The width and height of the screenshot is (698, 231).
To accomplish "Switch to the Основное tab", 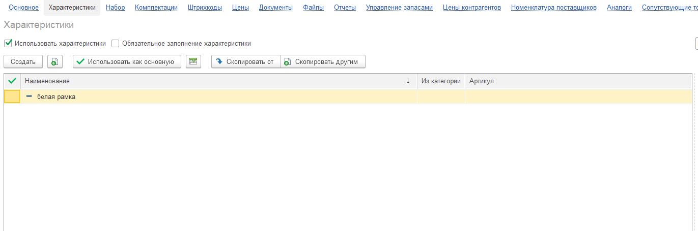I will [23, 8].
